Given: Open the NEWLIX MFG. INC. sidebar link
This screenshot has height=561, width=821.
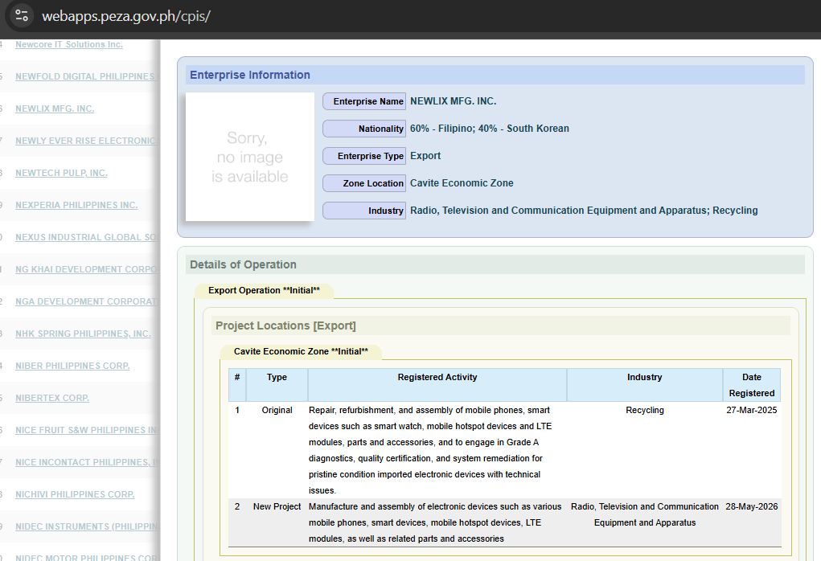Looking at the screenshot, I should (55, 109).
